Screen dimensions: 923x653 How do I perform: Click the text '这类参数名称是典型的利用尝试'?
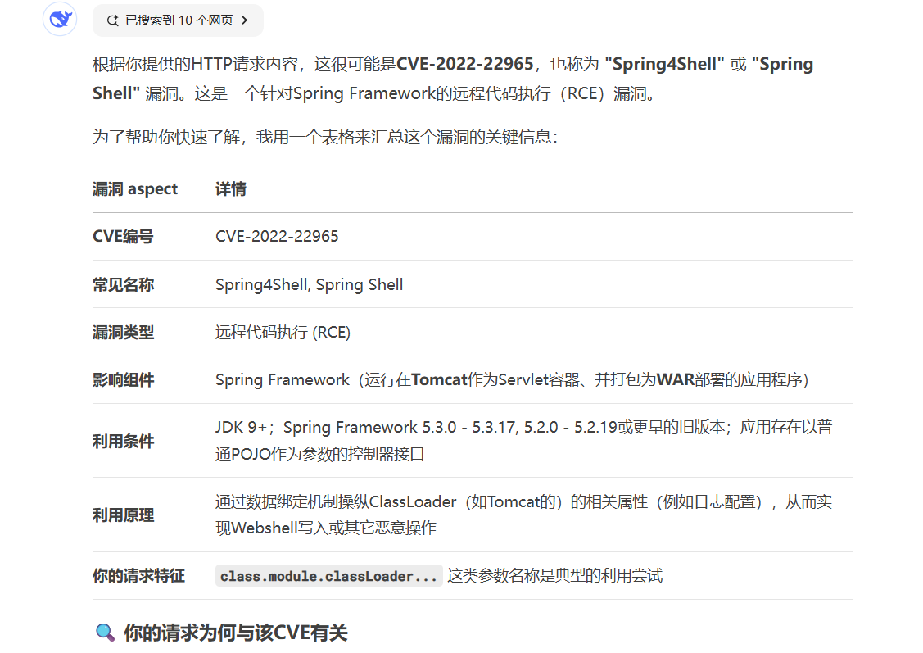554,576
